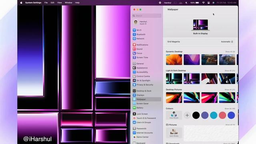Choose the red colour swatch
This screenshot has height=144, width=256.
pos(222,115)
